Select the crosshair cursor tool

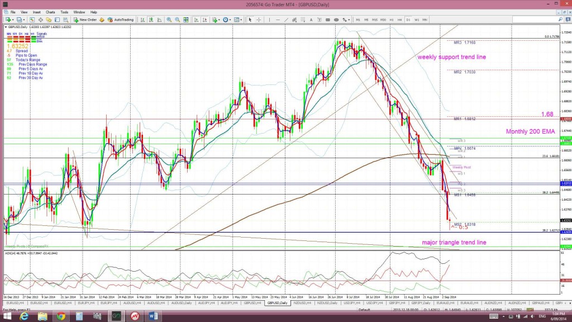258,20
